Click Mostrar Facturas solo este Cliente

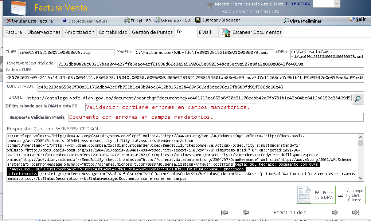click(x=249, y=4)
